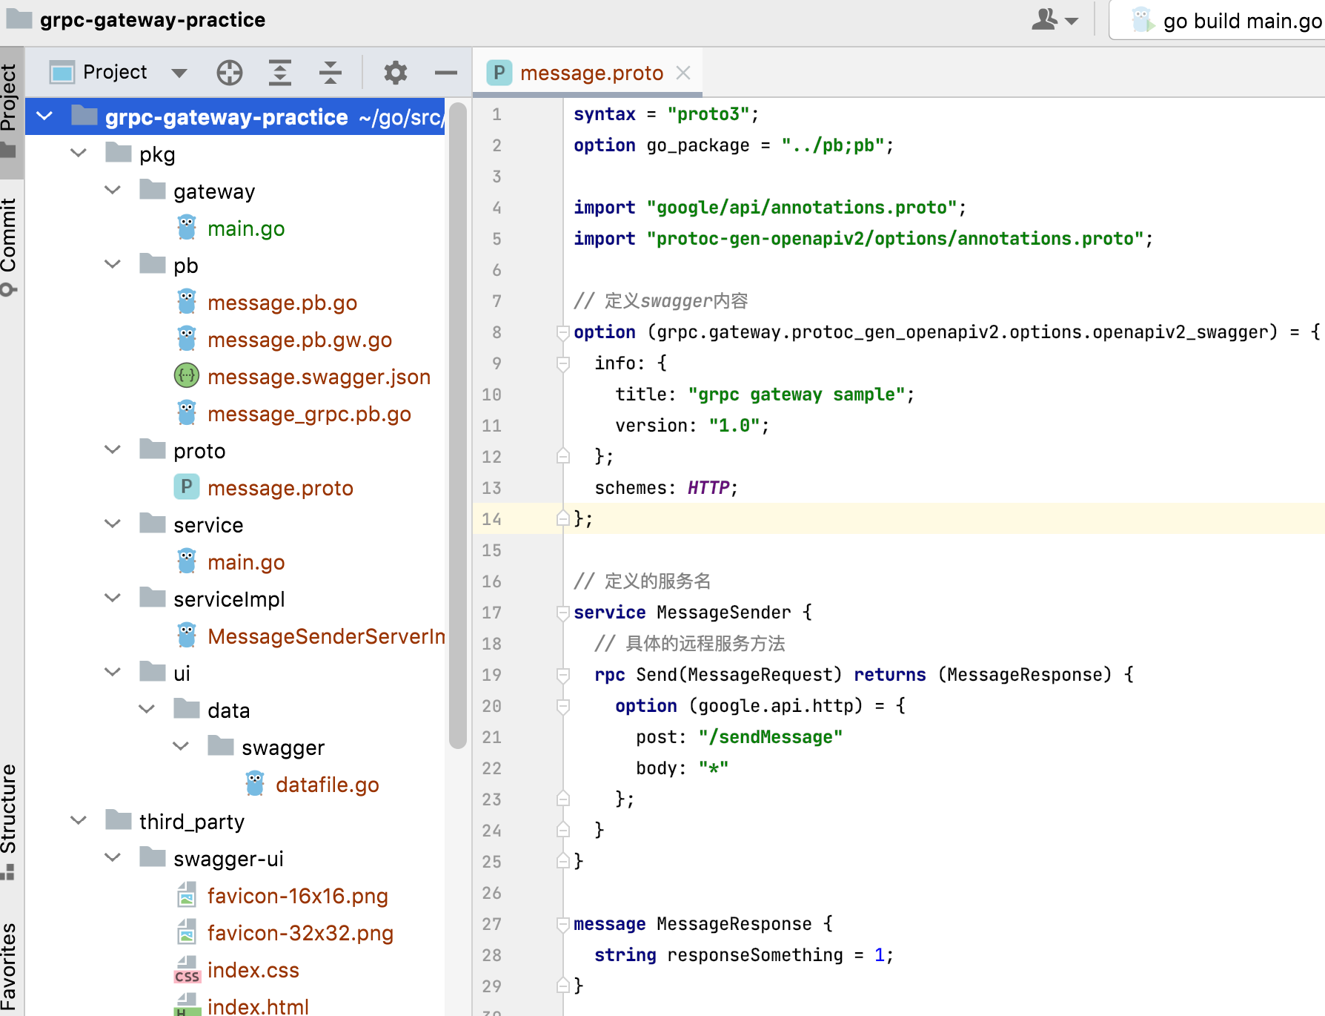This screenshot has height=1016, width=1325.
Task: Fold the MessageSender service block at line 17
Action: pyautogui.click(x=562, y=613)
